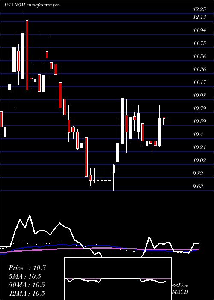Click the '50MA : 10.5' readout

(27, 285)
